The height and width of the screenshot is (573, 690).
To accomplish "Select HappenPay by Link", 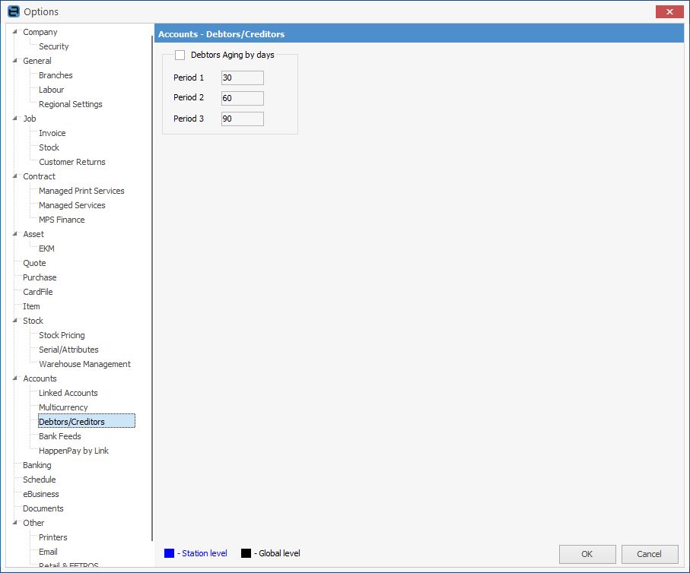I will coord(74,451).
